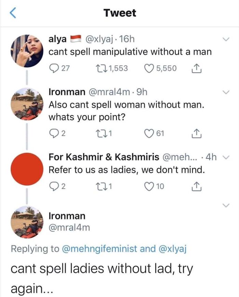Open dropdown menu on alya's tweet
Image resolution: width=239 pixels, height=297 pixels.
[225, 40]
